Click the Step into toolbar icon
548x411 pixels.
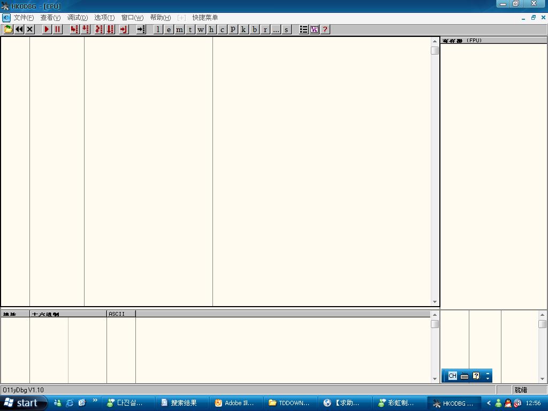(x=74, y=29)
